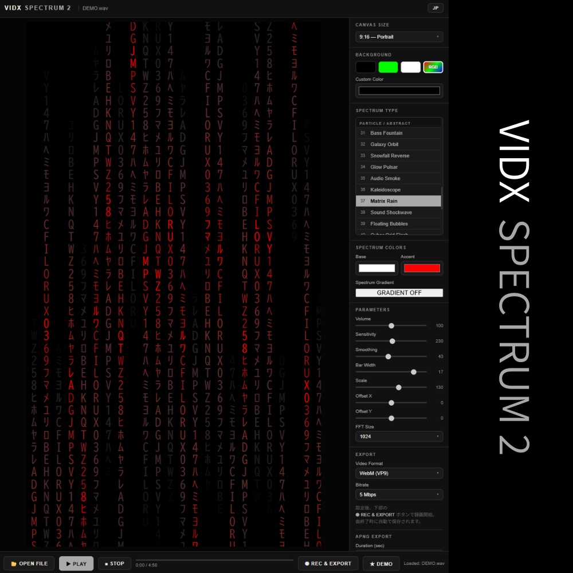
Task: Select Matrix Rain spectrum type
Action: coord(398,201)
